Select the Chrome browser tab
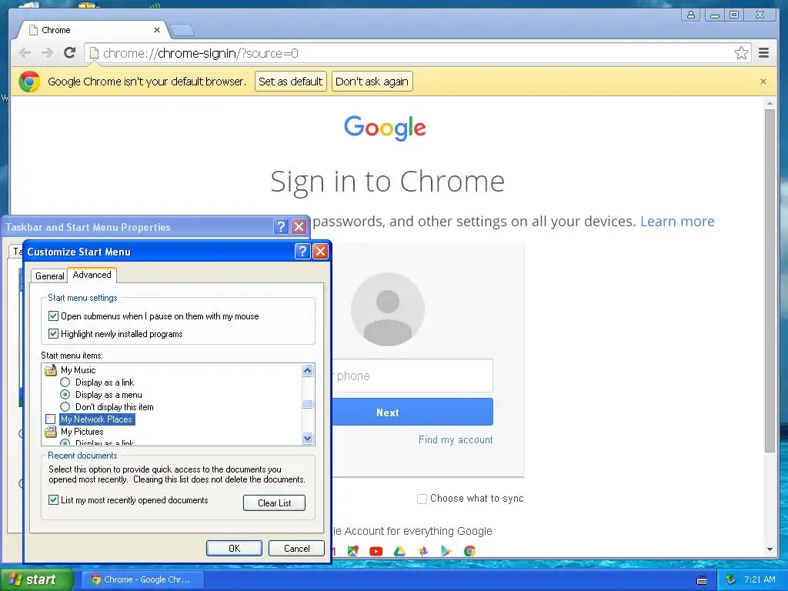Viewport: 788px width, 591px height. tap(93, 30)
